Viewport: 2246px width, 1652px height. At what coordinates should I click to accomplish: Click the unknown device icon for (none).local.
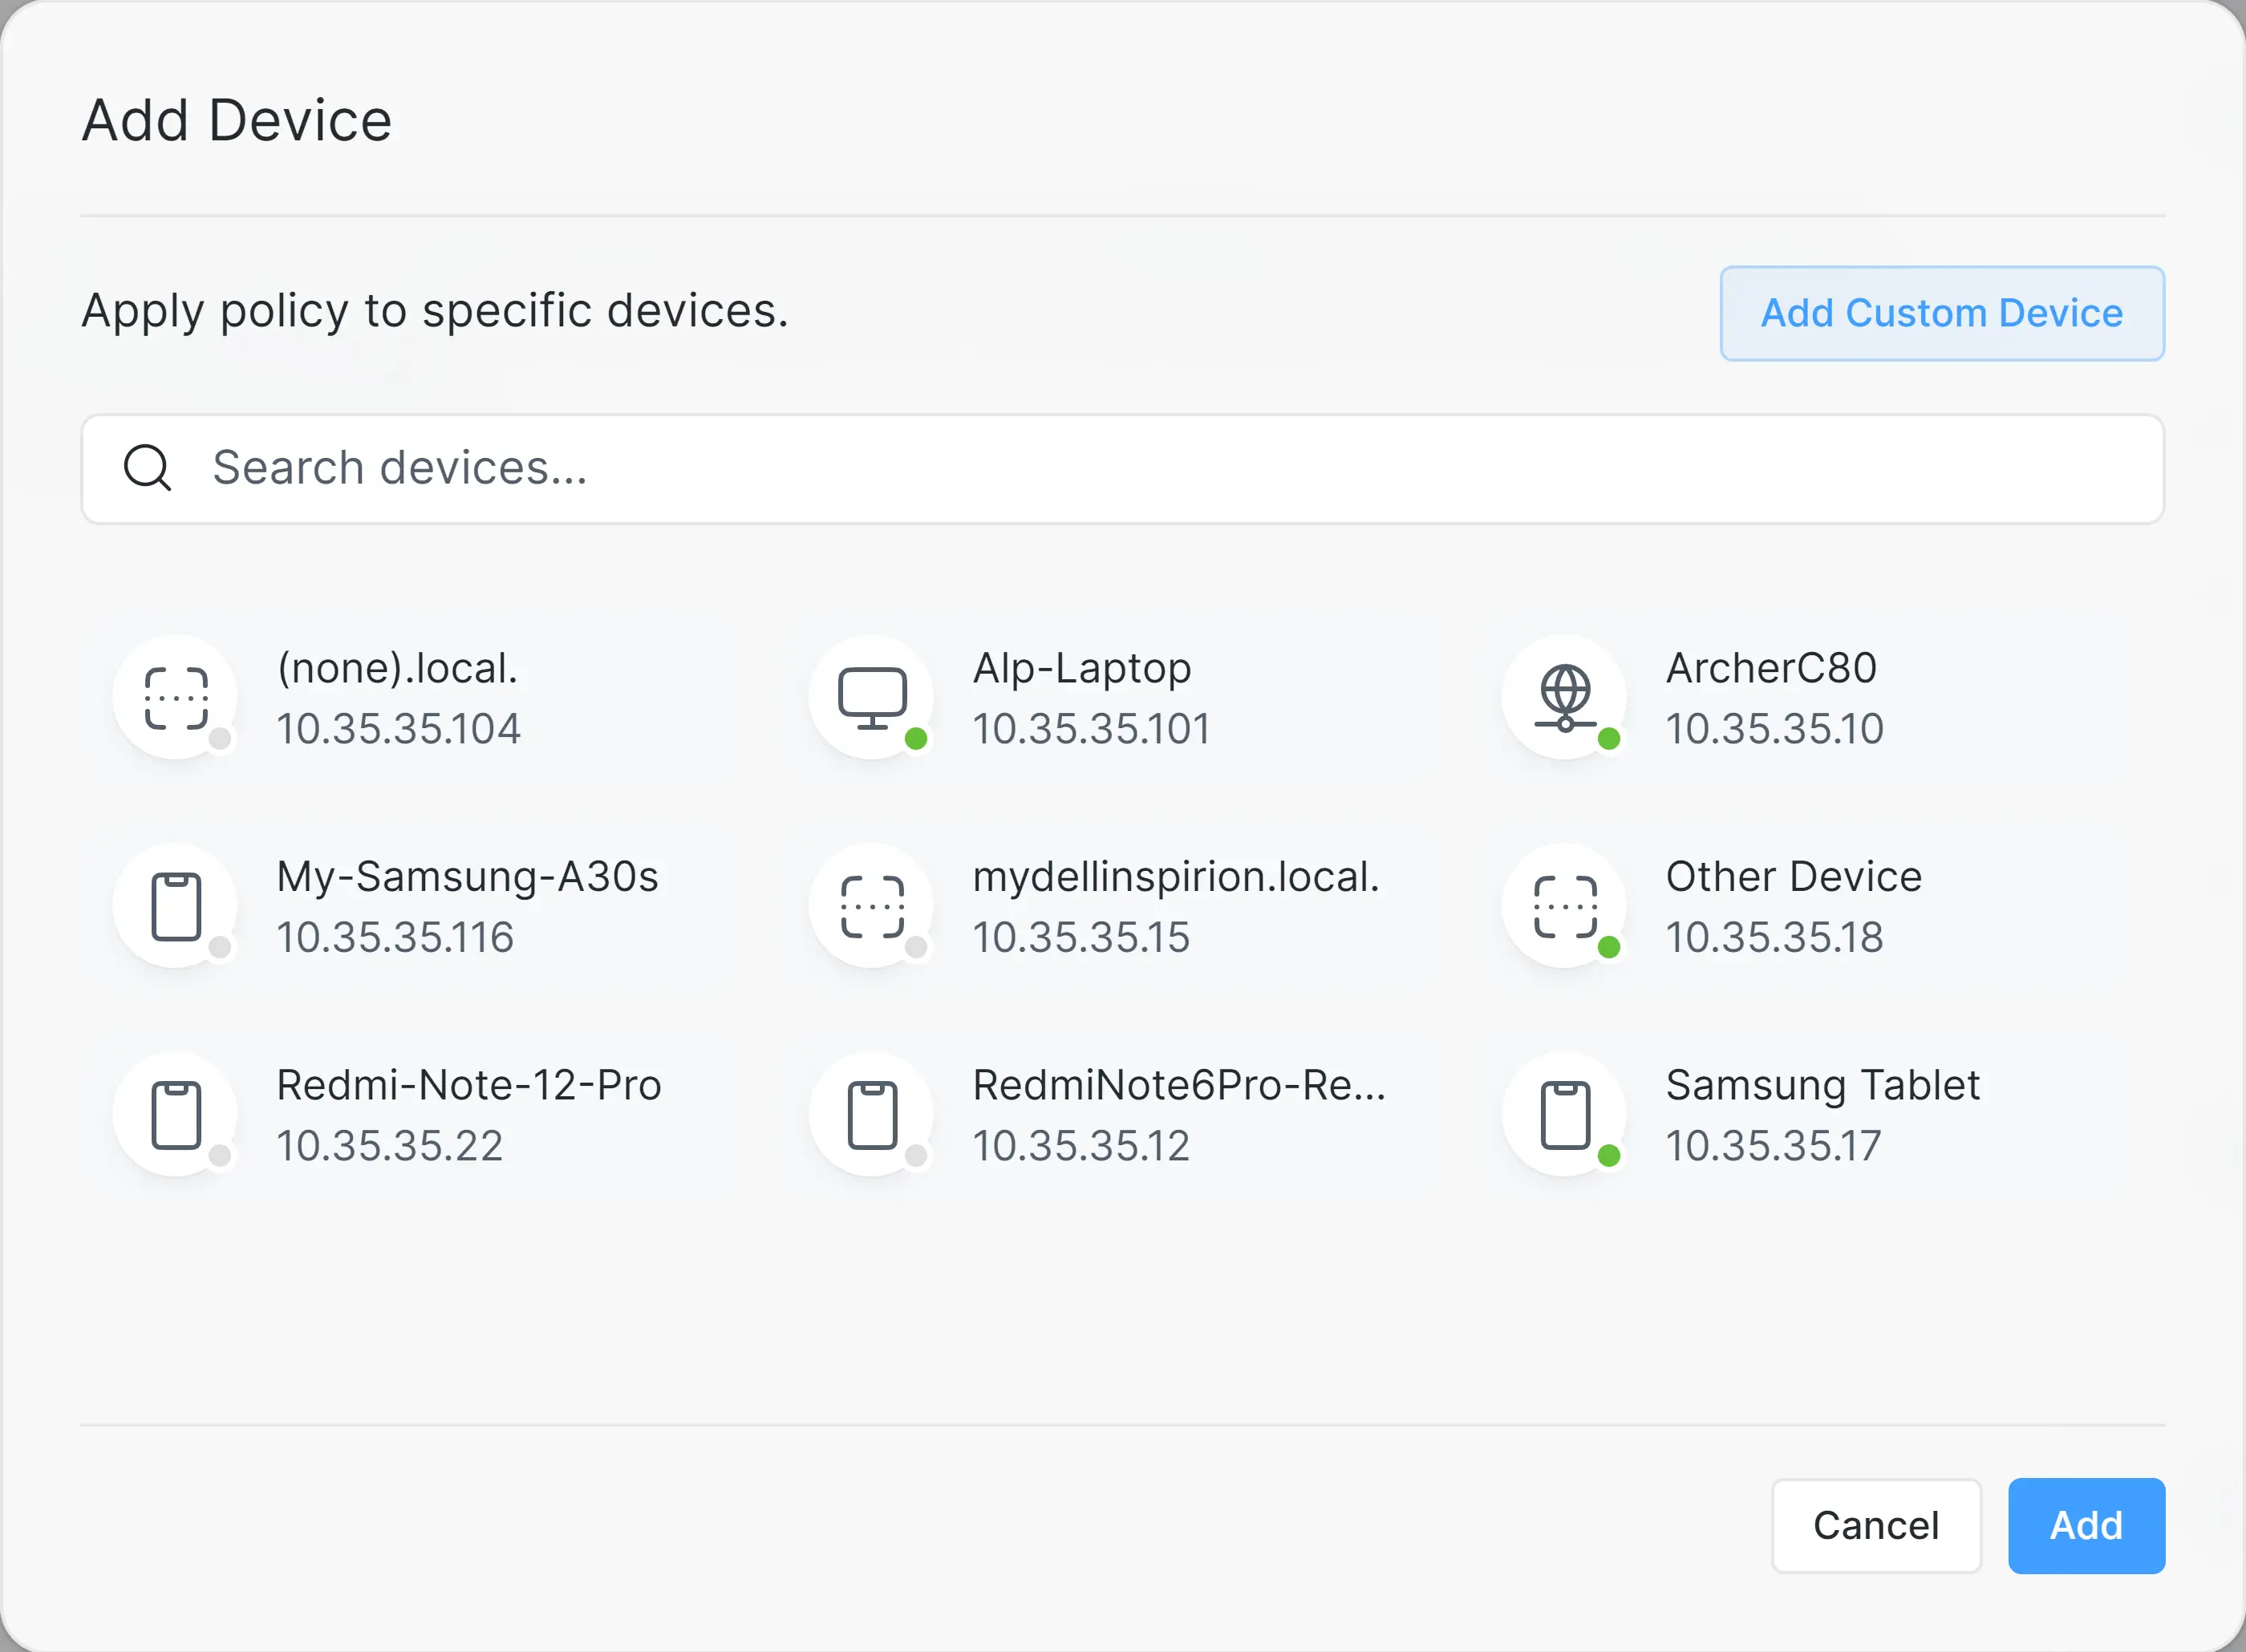[176, 697]
